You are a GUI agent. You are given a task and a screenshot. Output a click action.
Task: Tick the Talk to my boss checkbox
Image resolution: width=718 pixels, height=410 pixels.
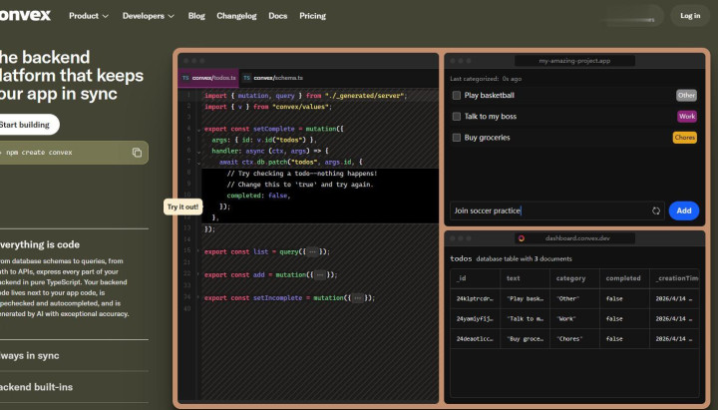pyautogui.click(x=457, y=117)
